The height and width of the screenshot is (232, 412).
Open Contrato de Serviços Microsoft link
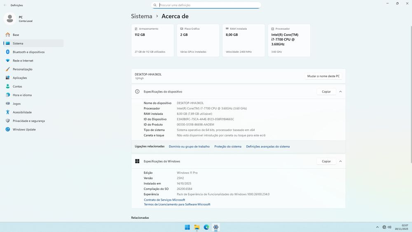164,200
